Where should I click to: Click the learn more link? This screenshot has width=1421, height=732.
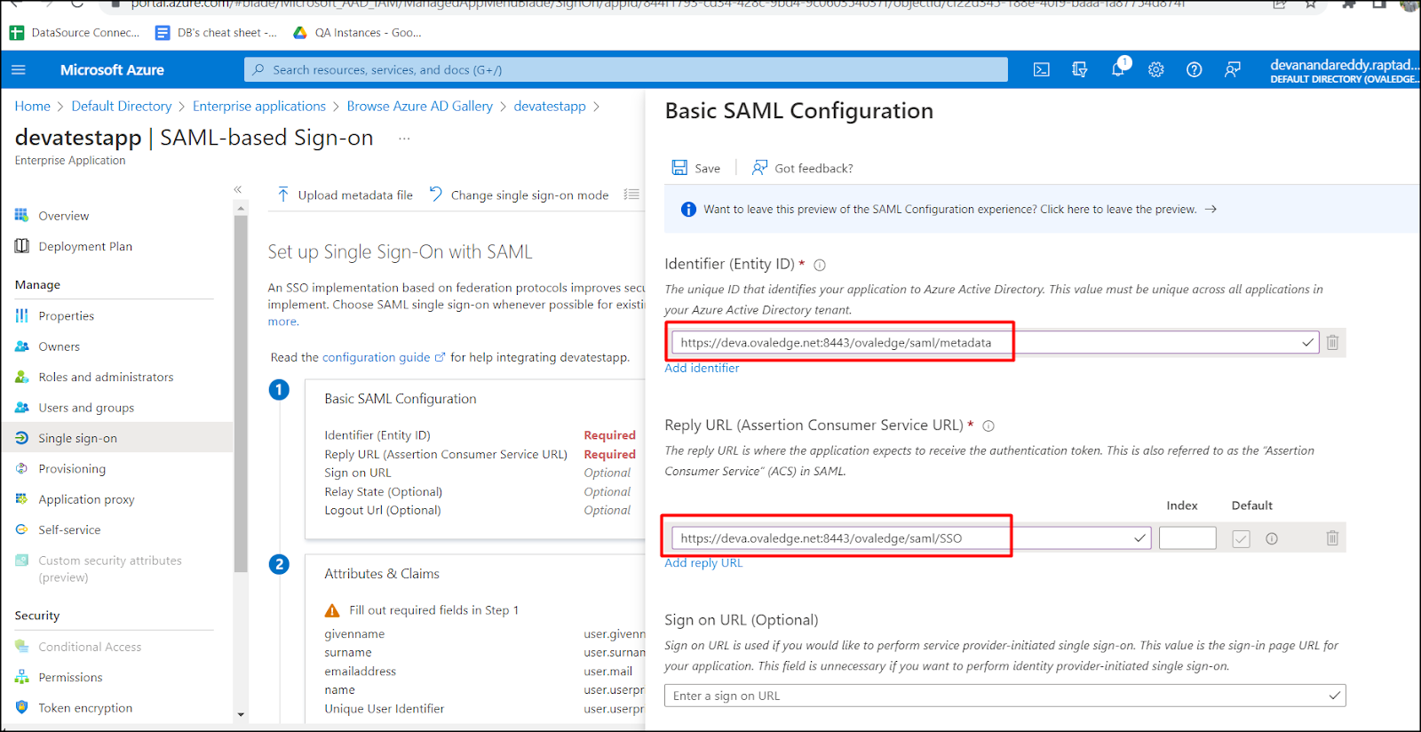[283, 322]
